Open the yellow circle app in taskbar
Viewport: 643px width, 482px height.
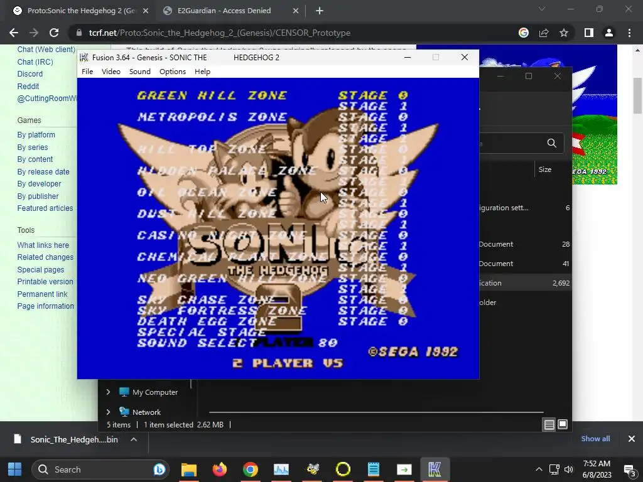coord(343,469)
